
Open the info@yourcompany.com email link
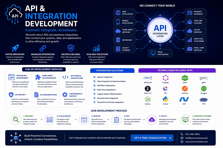pyautogui.click(x=196, y=138)
